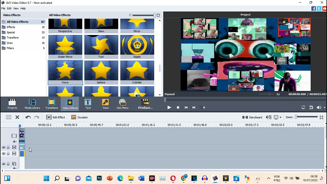Select the Special category
Screen dimensions: 327x184
(x=23, y=32)
